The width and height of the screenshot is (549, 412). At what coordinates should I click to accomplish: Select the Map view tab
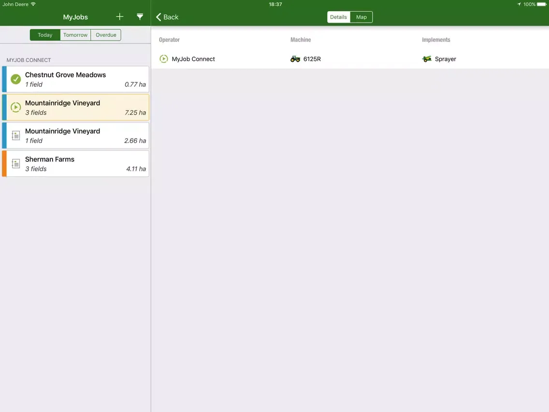pyautogui.click(x=361, y=17)
